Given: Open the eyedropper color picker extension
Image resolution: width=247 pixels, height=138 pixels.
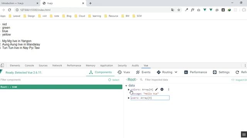Looking at the screenshot, I should coord(186,10).
